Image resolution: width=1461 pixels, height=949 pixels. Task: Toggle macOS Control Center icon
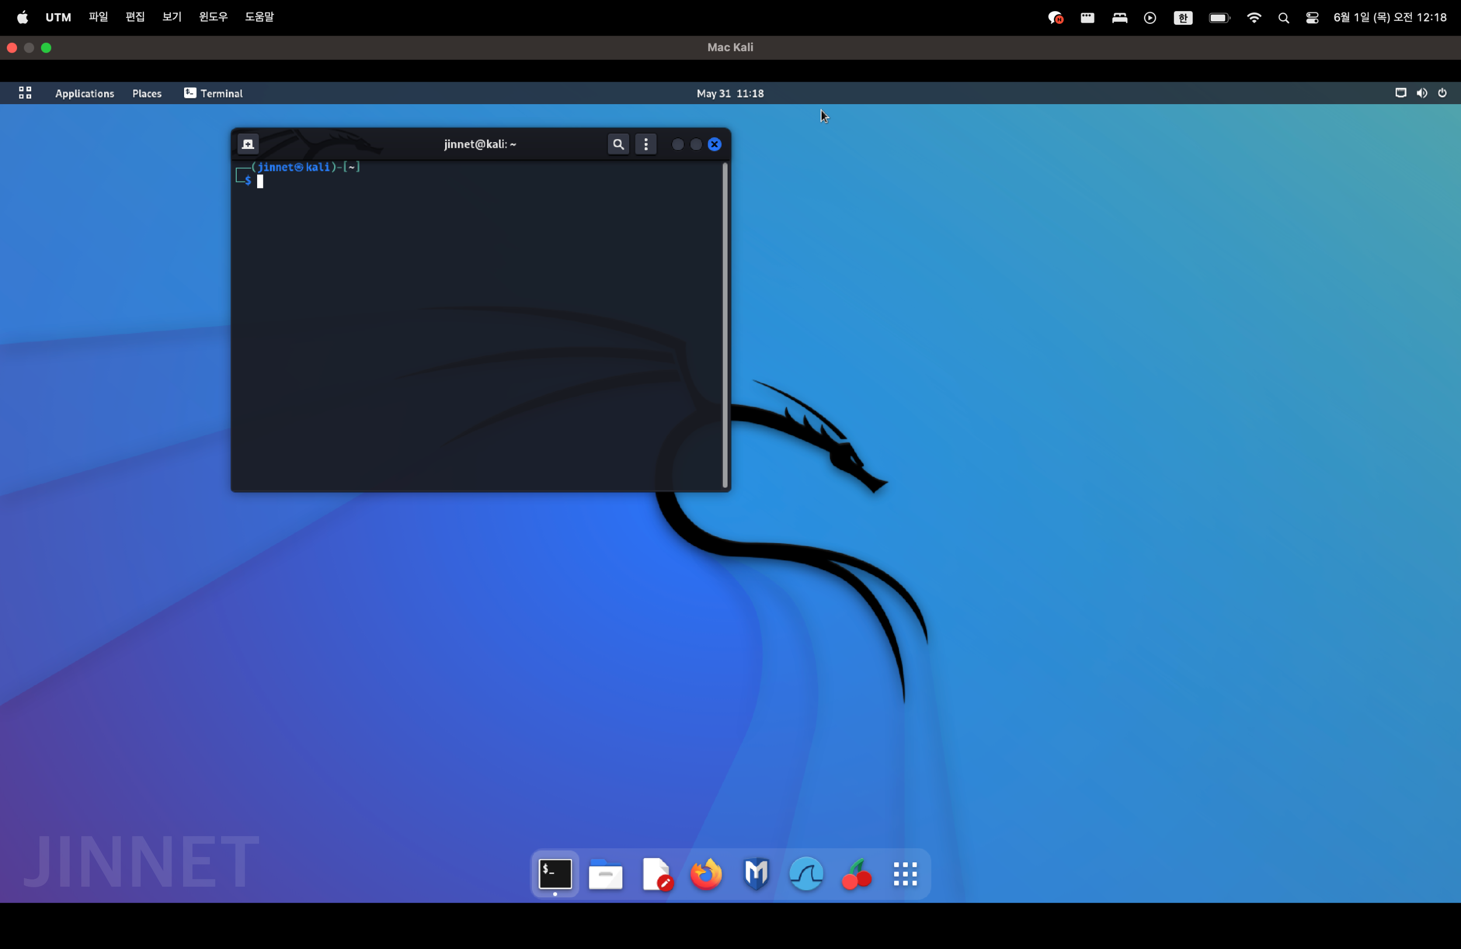coord(1312,18)
